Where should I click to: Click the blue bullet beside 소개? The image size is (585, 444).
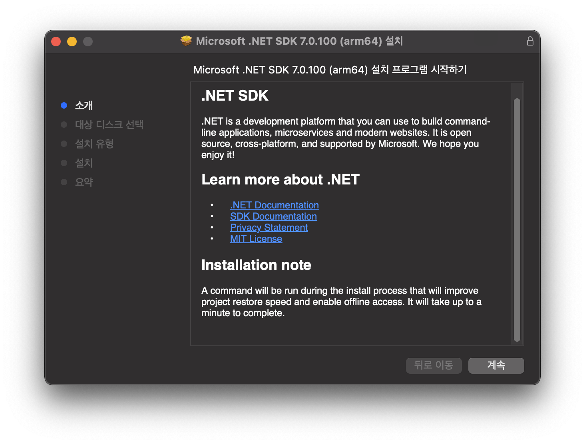64,105
